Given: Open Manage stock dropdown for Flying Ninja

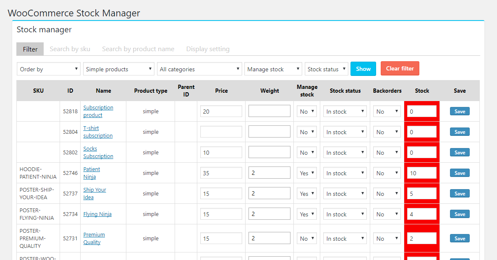Looking at the screenshot, I should tap(307, 214).
